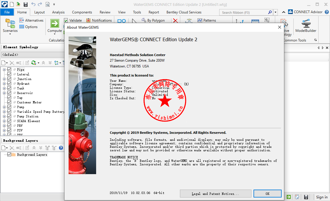This screenshot has width=330, height=201.
Task: Toggle the Background Layers folder checkbox
Action: coord(9,155)
